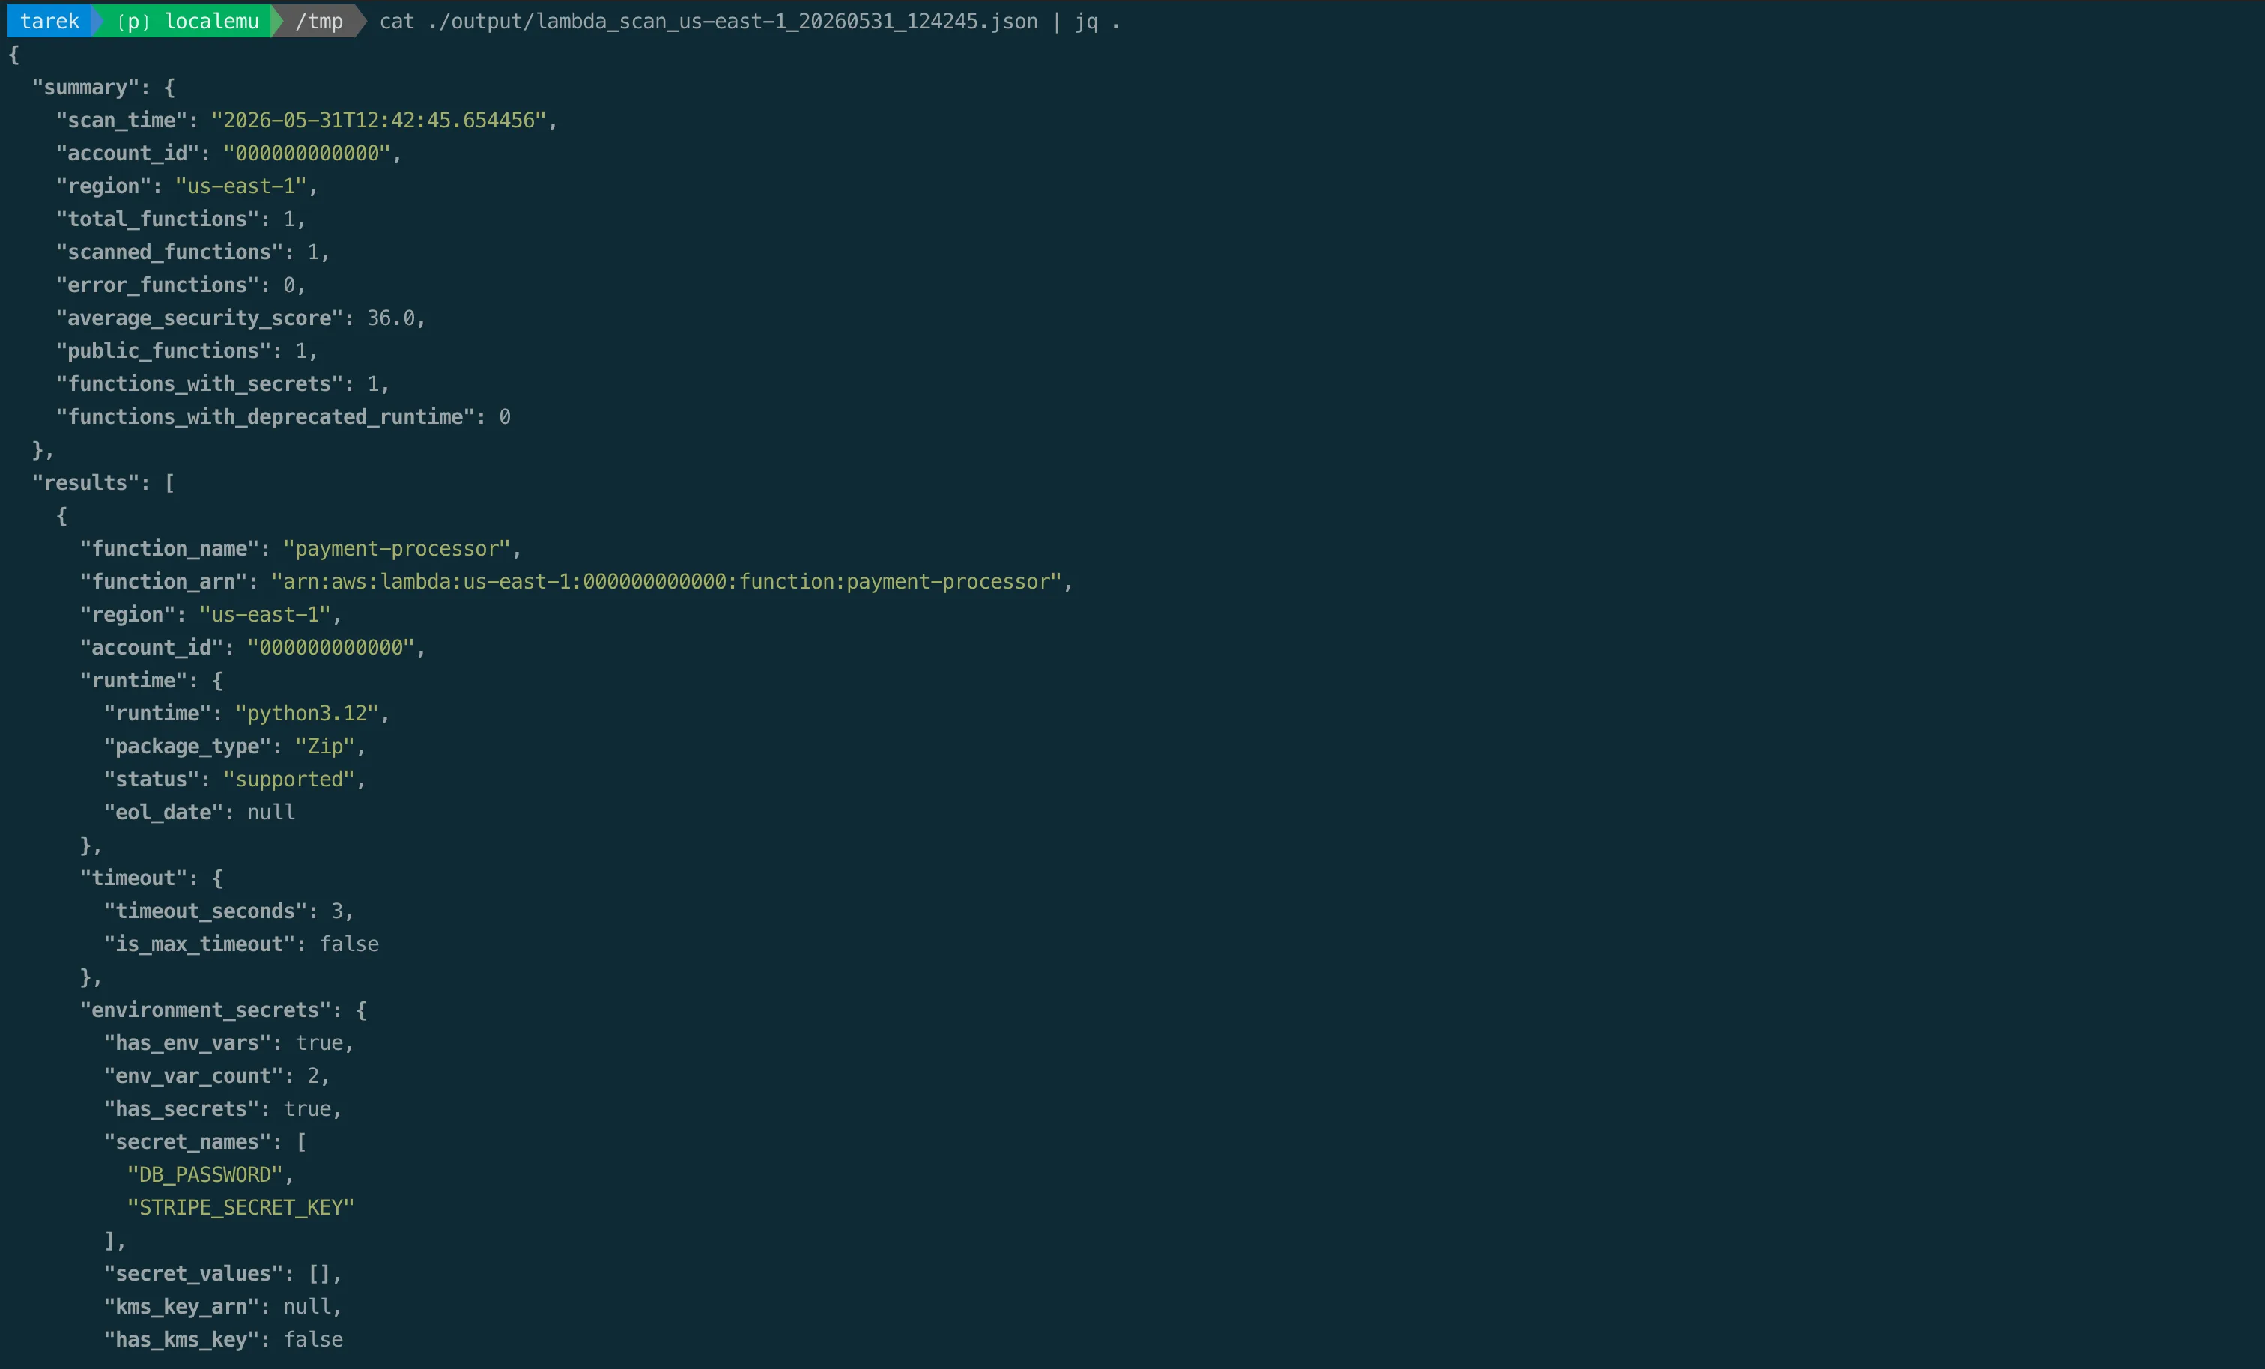
Task: Click the status value supported
Action: click(288, 780)
